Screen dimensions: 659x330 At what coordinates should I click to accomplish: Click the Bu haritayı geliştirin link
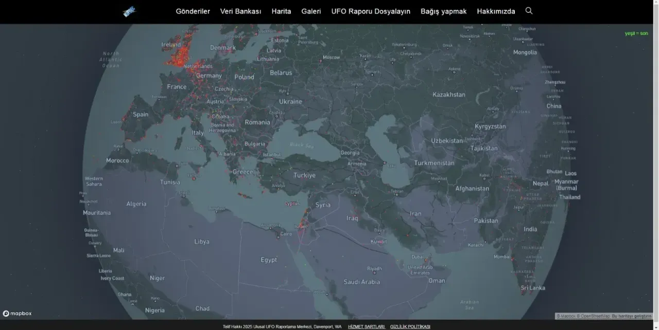(632, 316)
